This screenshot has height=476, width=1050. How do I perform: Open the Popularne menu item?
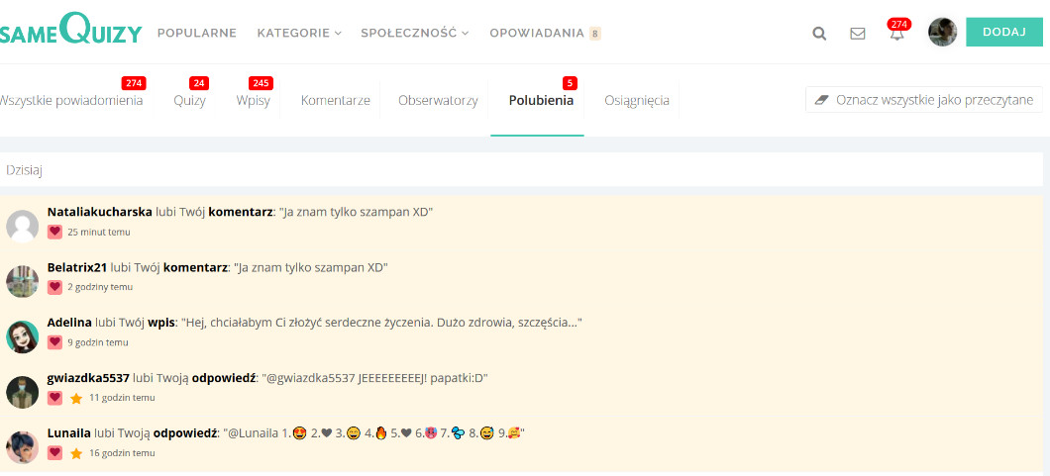coord(197,33)
